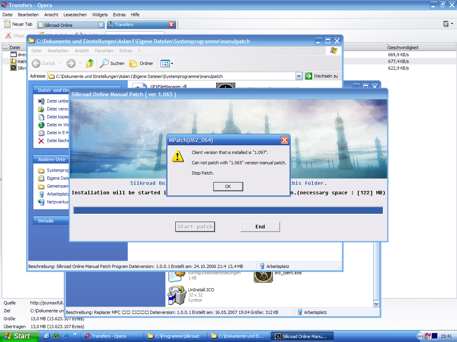This screenshot has height=342, width=457.
Task: Select UnInstall.ICO file icon
Action: point(177,295)
